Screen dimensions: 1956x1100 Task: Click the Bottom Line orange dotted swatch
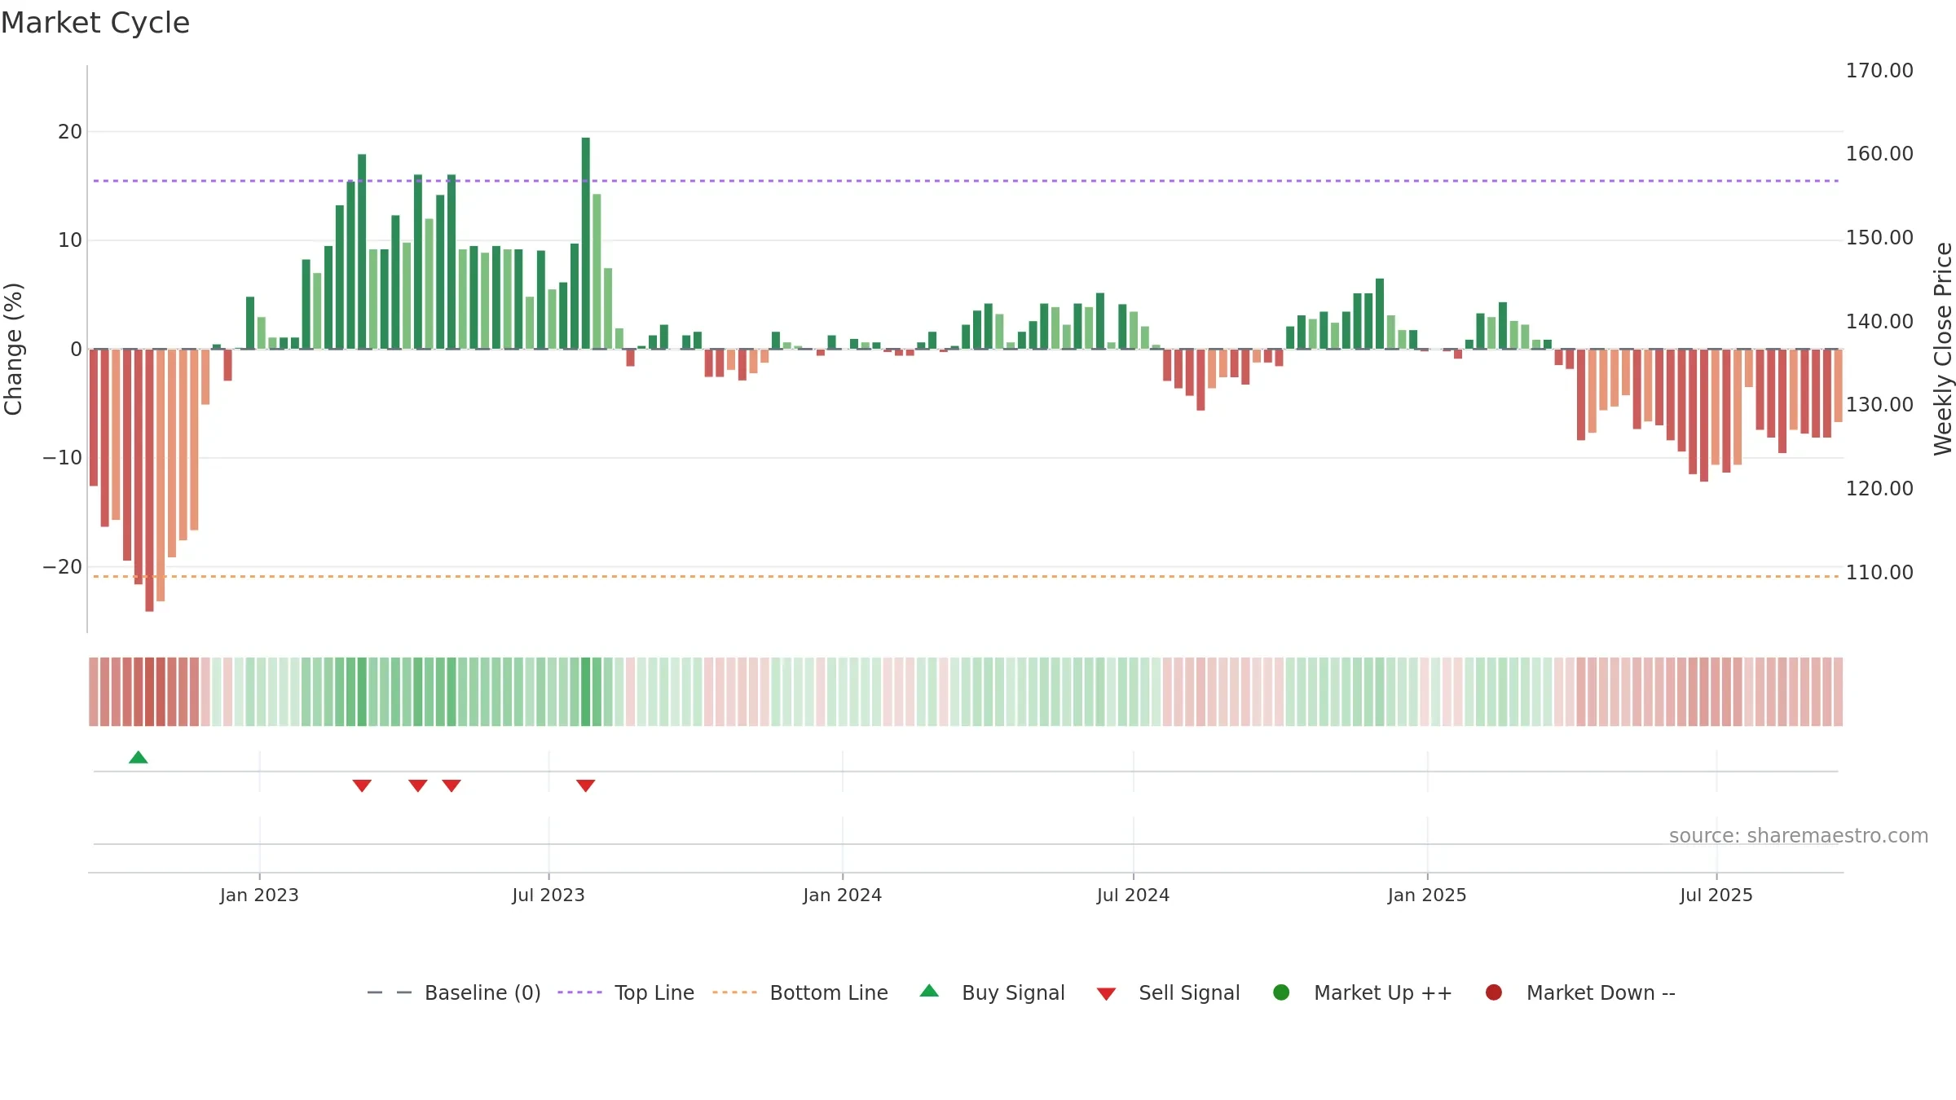(734, 992)
